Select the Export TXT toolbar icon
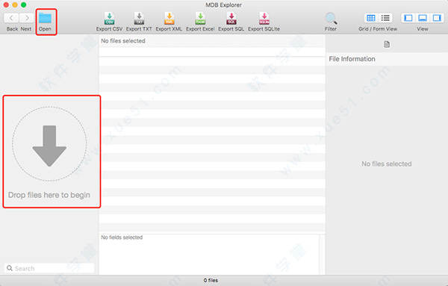Viewport: 448px width, 286px height. (x=139, y=18)
